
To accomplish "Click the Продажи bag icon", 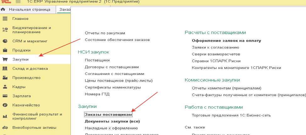I will (x=5, y=50).
